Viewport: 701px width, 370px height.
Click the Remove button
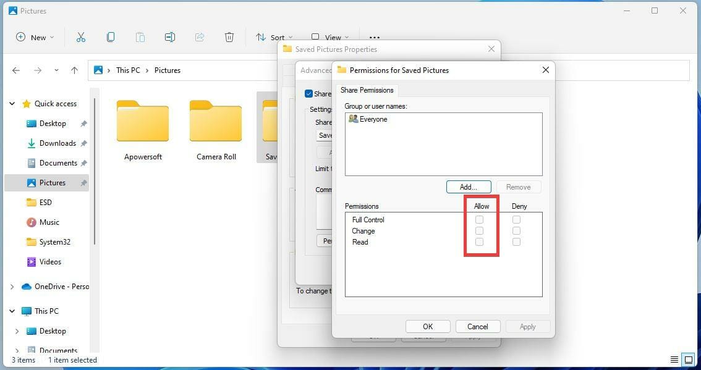pos(519,187)
